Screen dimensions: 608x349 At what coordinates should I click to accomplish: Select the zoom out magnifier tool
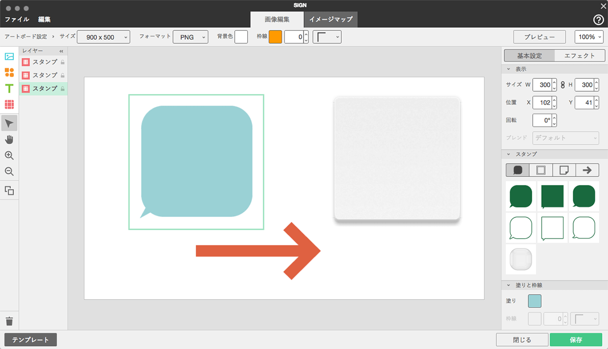pyautogui.click(x=9, y=172)
